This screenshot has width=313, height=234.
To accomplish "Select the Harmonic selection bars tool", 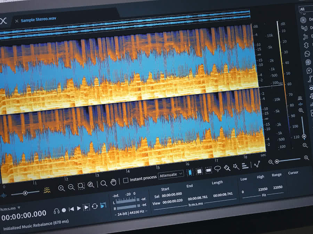I will pos(245,166).
